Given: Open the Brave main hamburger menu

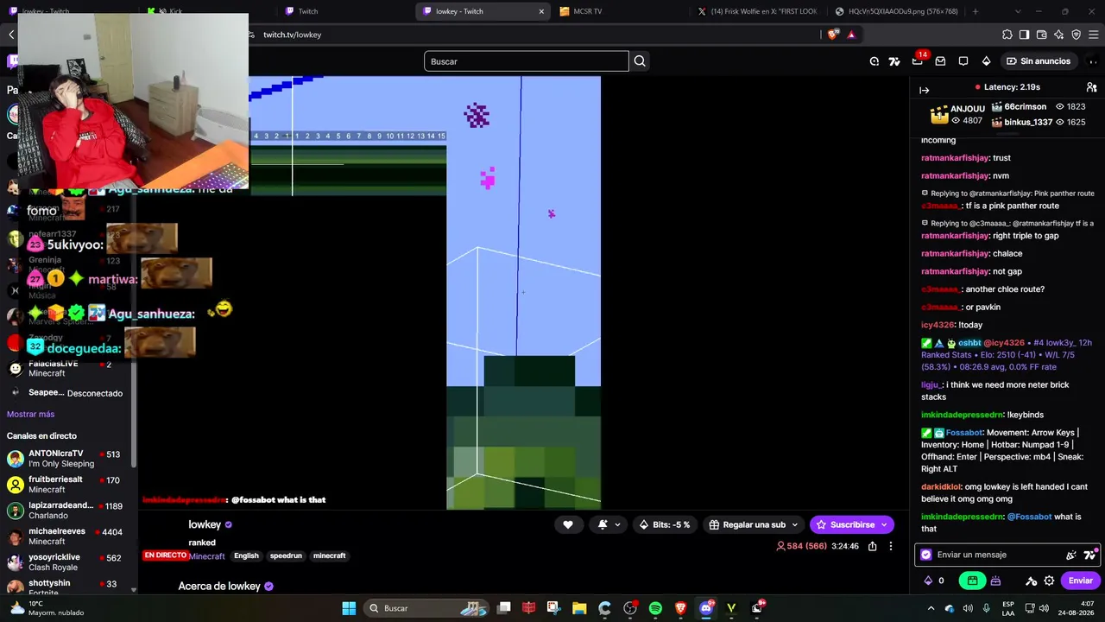Looking at the screenshot, I should [x=1093, y=35].
